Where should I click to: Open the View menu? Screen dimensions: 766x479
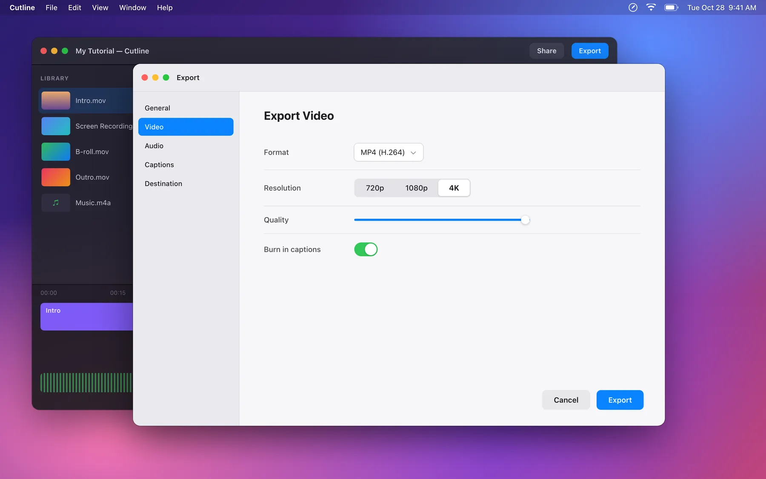click(100, 8)
